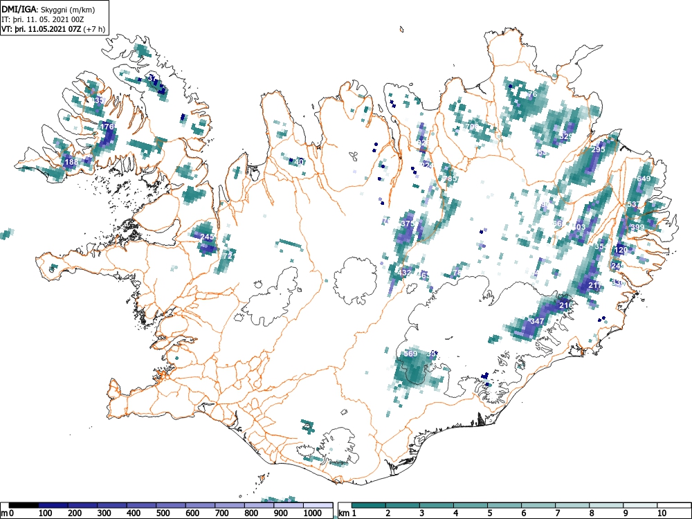Viewport: 692px width, 519px height.
Task: Click the light swatch between km 8 and 9
Action: pos(606,505)
